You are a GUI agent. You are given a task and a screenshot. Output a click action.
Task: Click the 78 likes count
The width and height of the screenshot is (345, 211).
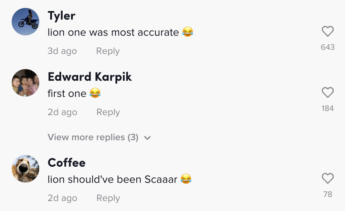click(x=327, y=194)
